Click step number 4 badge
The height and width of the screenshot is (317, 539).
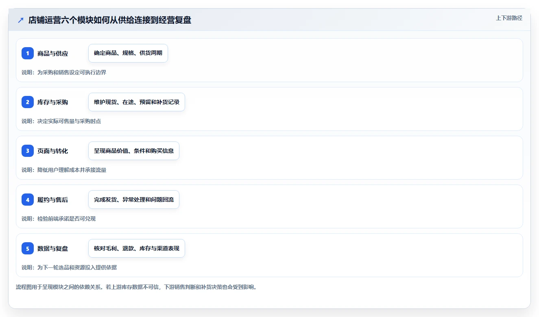point(28,200)
